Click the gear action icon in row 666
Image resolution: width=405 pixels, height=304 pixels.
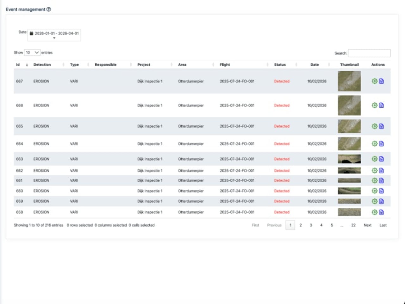tap(375, 105)
